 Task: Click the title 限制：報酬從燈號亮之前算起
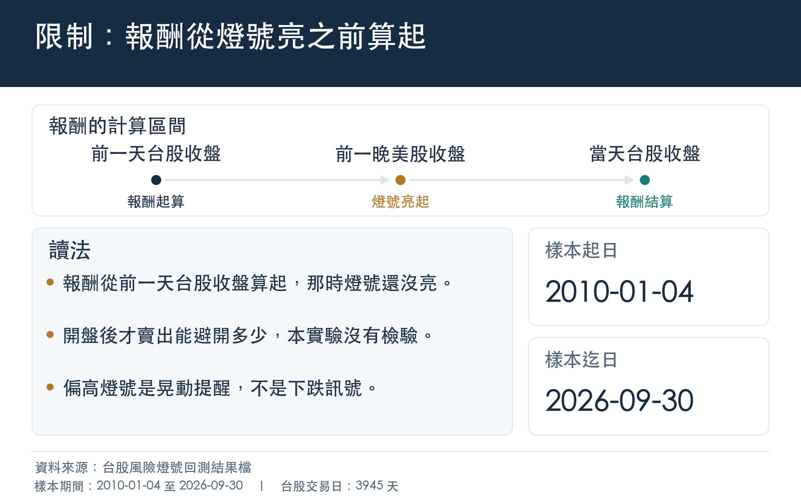pos(231,36)
